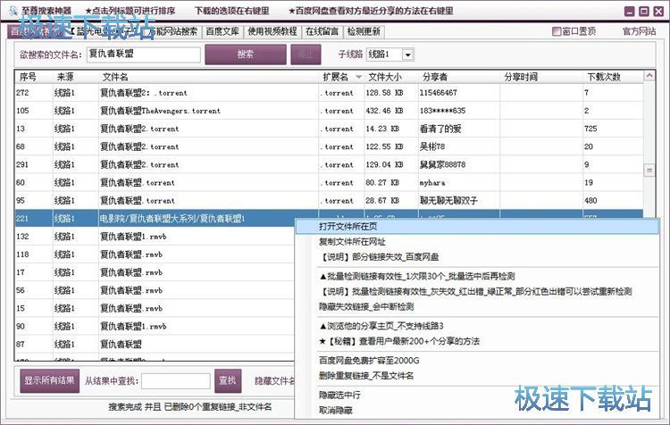This screenshot has height=425, width=670.
Task: Click the 停止 button
Action: click(x=306, y=54)
